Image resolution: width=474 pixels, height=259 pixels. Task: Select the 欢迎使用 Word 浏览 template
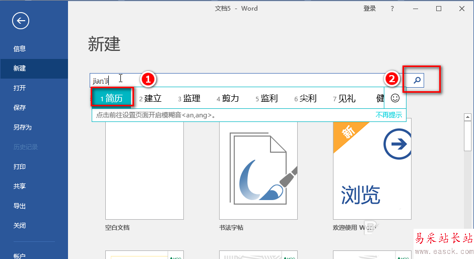[x=372, y=170]
